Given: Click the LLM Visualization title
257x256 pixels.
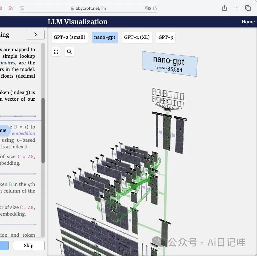Looking at the screenshot, I should coord(78,22).
